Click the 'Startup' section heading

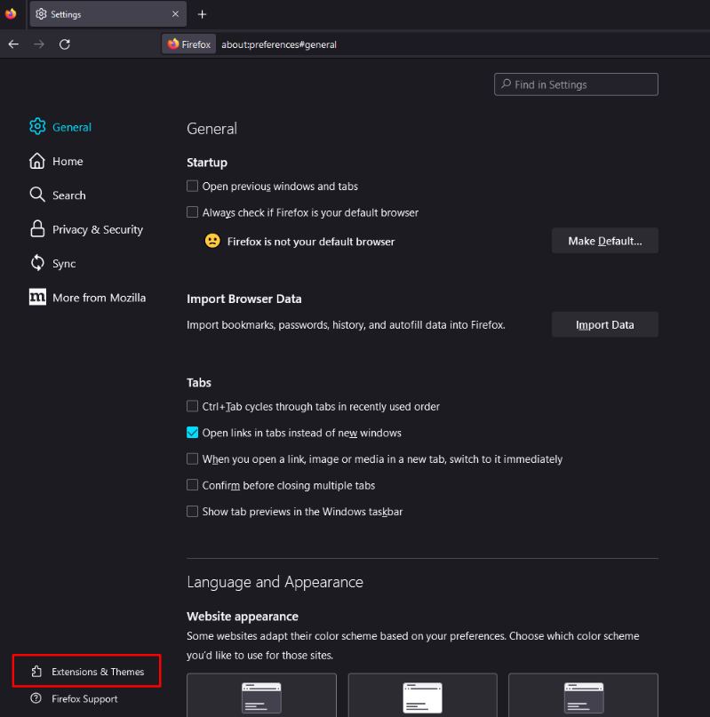[x=207, y=163]
